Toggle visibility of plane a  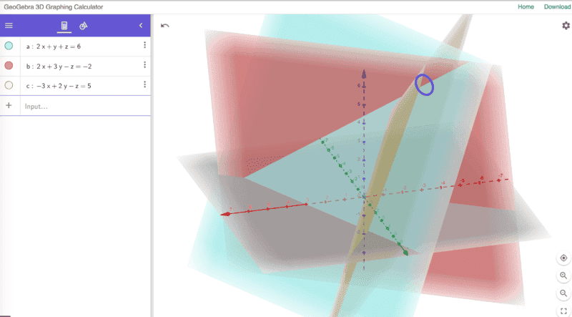(x=9, y=46)
